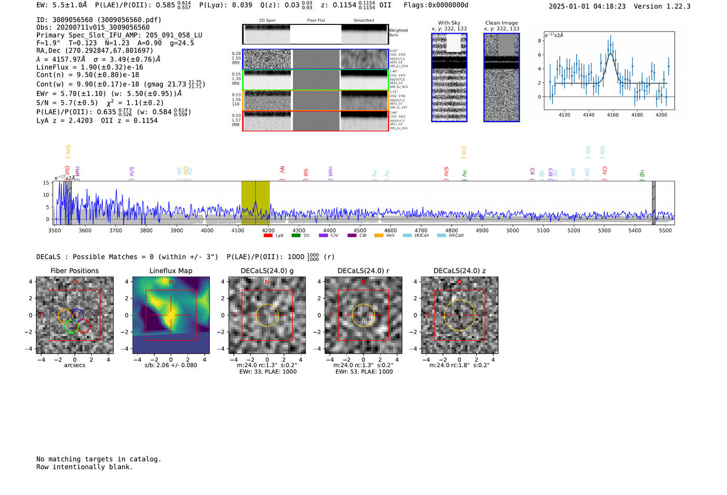
Task: Click the 'Smoothed' column header
Action: coord(364,21)
